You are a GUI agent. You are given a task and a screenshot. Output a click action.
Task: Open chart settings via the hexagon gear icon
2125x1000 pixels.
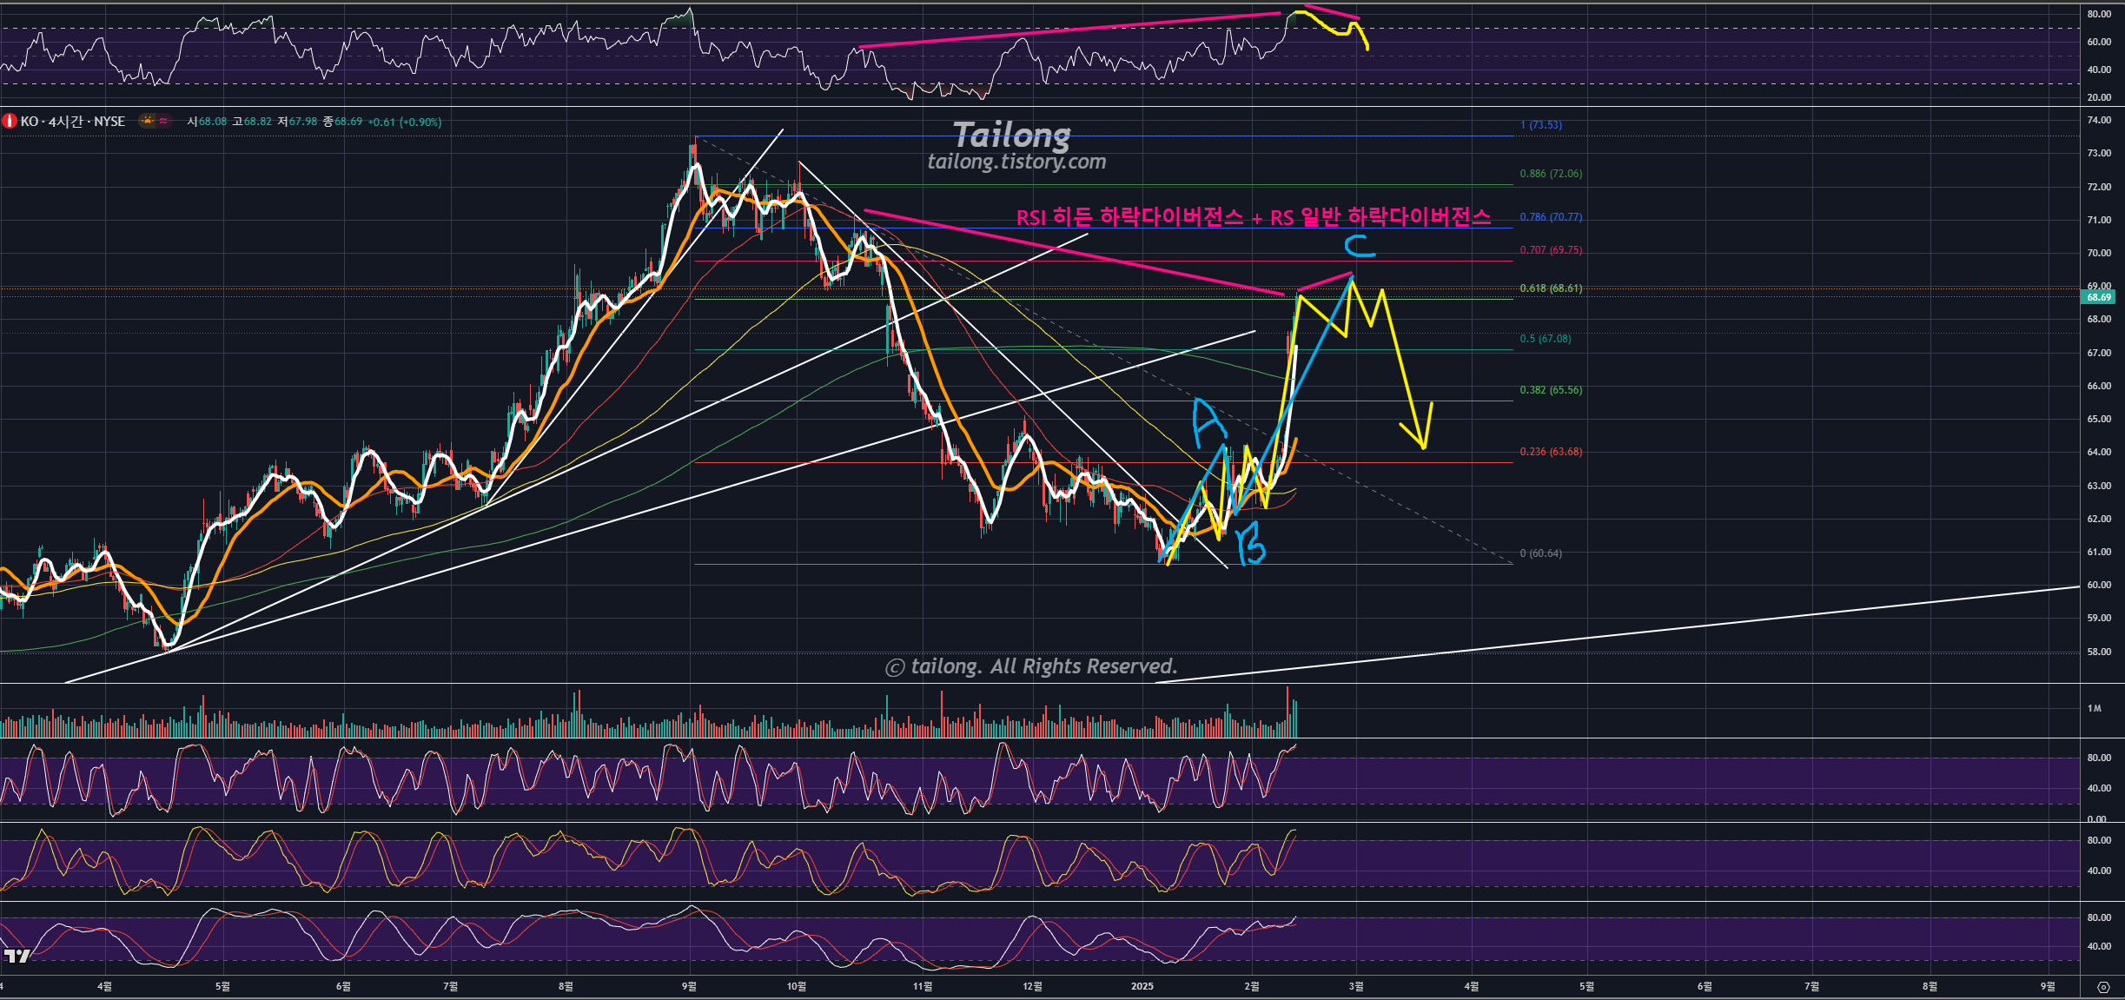click(x=2102, y=987)
